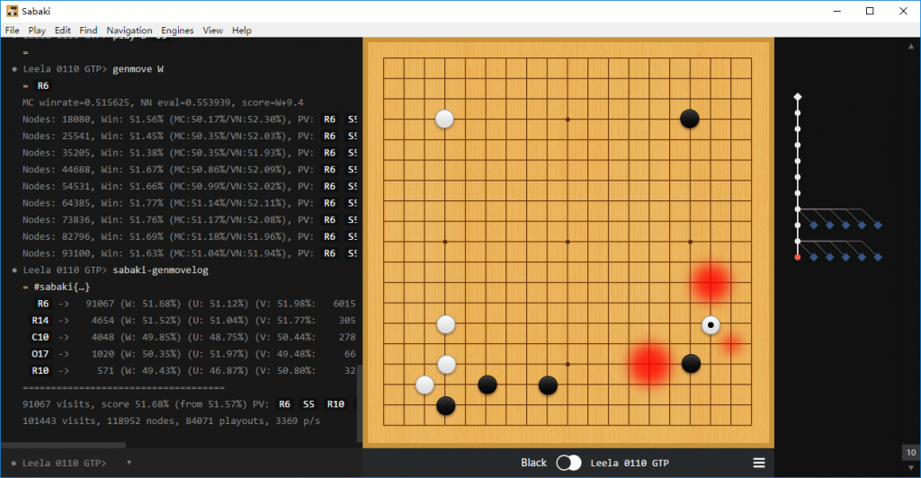Click R10 in the final PV line
This screenshot has width=921, height=478.
point(335,404)
